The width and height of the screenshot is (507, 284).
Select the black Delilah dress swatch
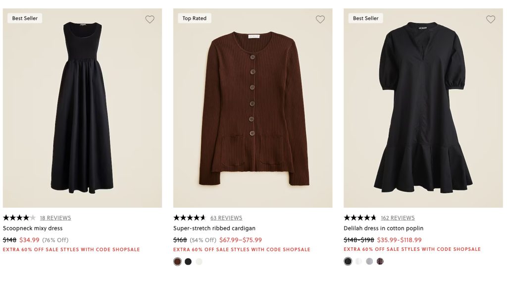(348, 262)
